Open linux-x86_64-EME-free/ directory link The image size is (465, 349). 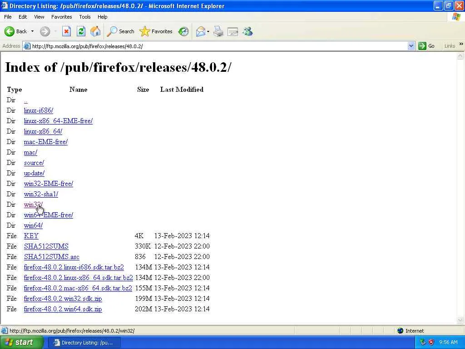coord(58,121)
